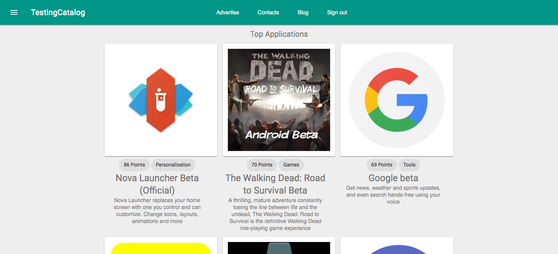The image size is (558, 254).
Task: Click the Top Applications heading
Action: point(279,34)
